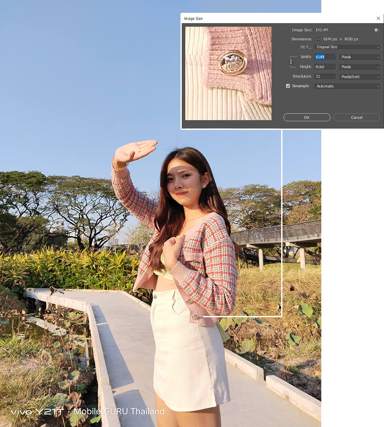The height and width of the screenshot is (427, 384).
Task: Open the Pixels/Inch resolution units dropdown
Action: pyautogui.click(x=360, y=77)
